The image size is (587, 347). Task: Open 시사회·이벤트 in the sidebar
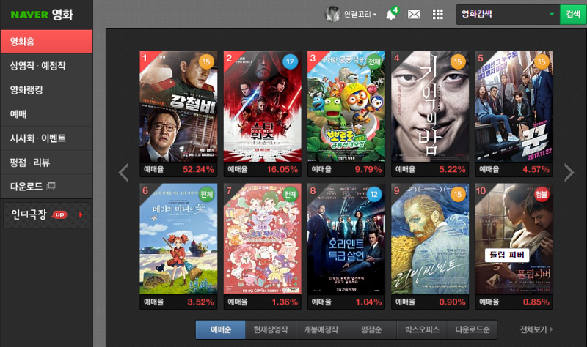46,138
